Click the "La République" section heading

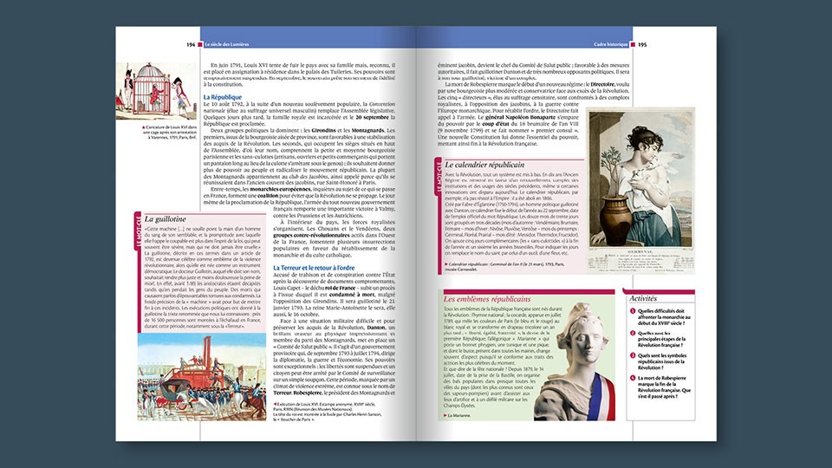(223, 97)
